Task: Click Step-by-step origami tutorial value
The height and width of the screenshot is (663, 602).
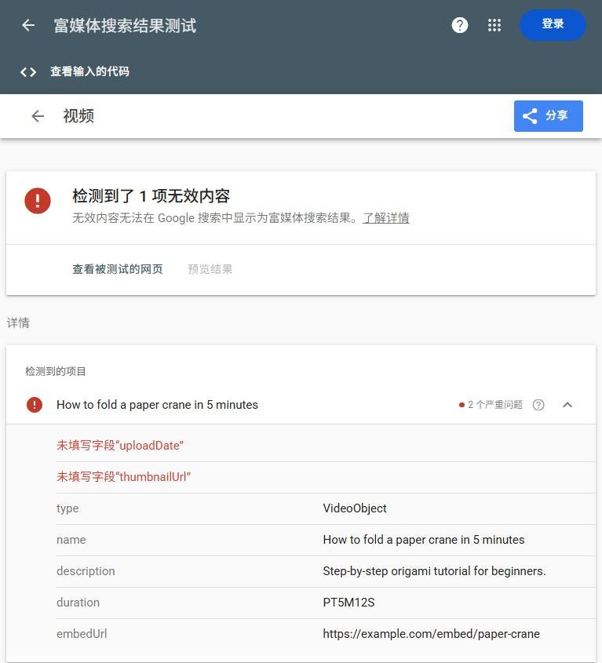Action: tap(434, 571)
